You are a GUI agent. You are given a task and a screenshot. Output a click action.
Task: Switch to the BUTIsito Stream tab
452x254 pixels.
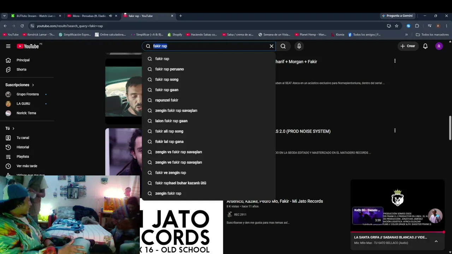tap(36, 16)
